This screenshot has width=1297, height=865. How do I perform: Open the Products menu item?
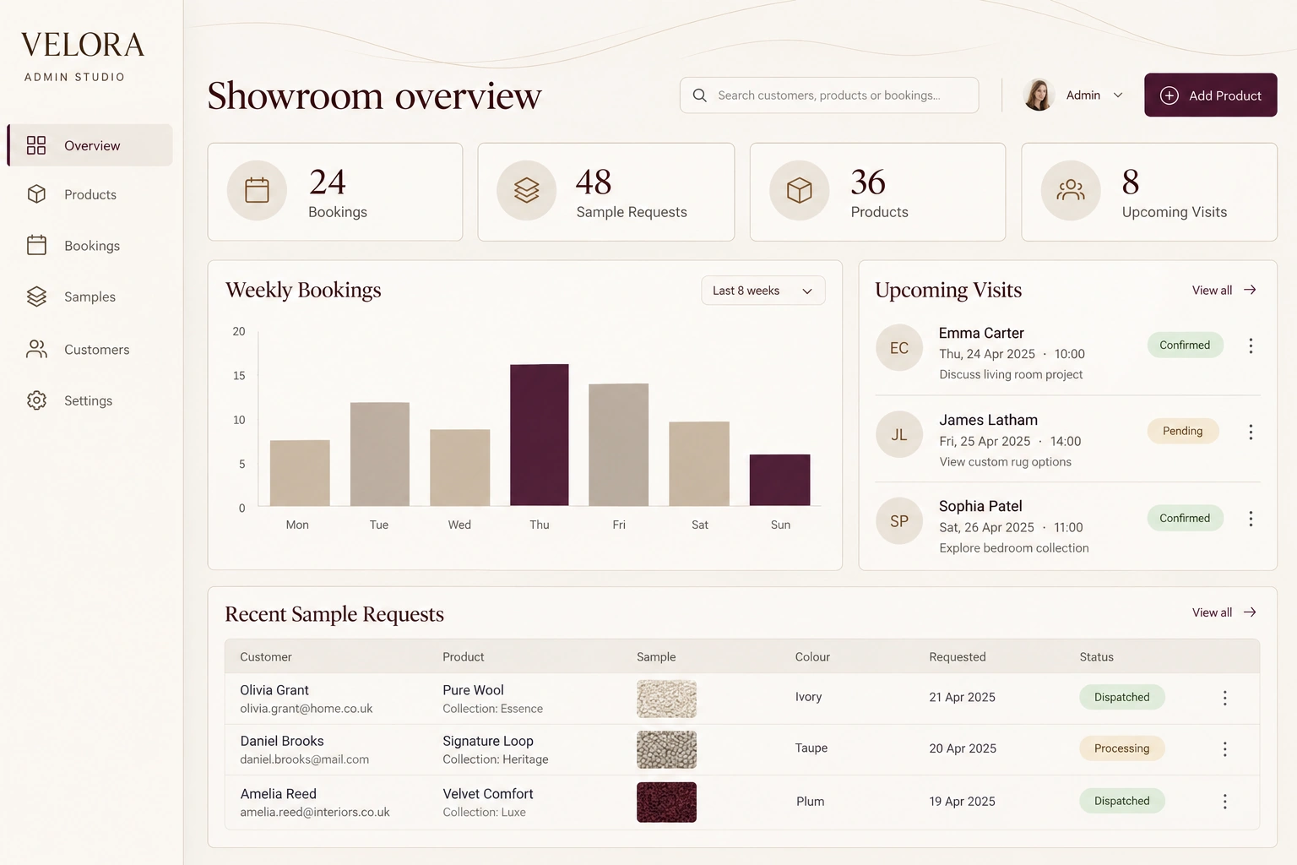coord(90,194)
